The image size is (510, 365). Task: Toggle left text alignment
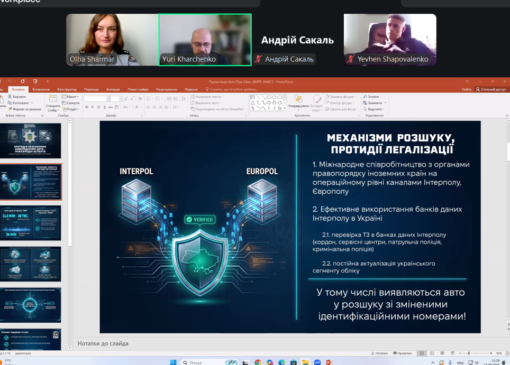point(148,107)
